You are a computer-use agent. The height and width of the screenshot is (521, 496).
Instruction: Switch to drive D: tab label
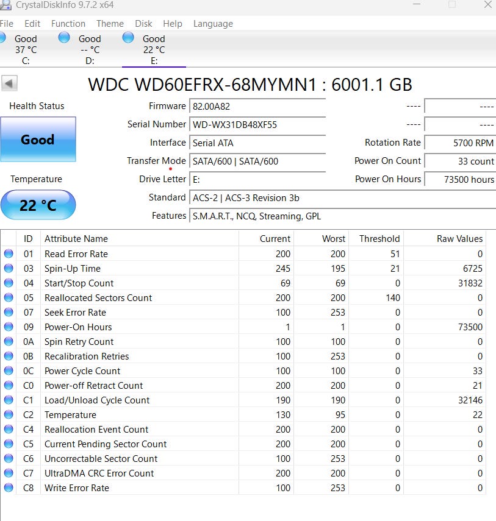90,61
